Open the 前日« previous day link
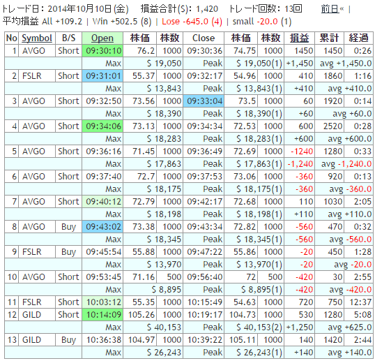Viewport: 375px width, 361px height. tap(332, 9)
